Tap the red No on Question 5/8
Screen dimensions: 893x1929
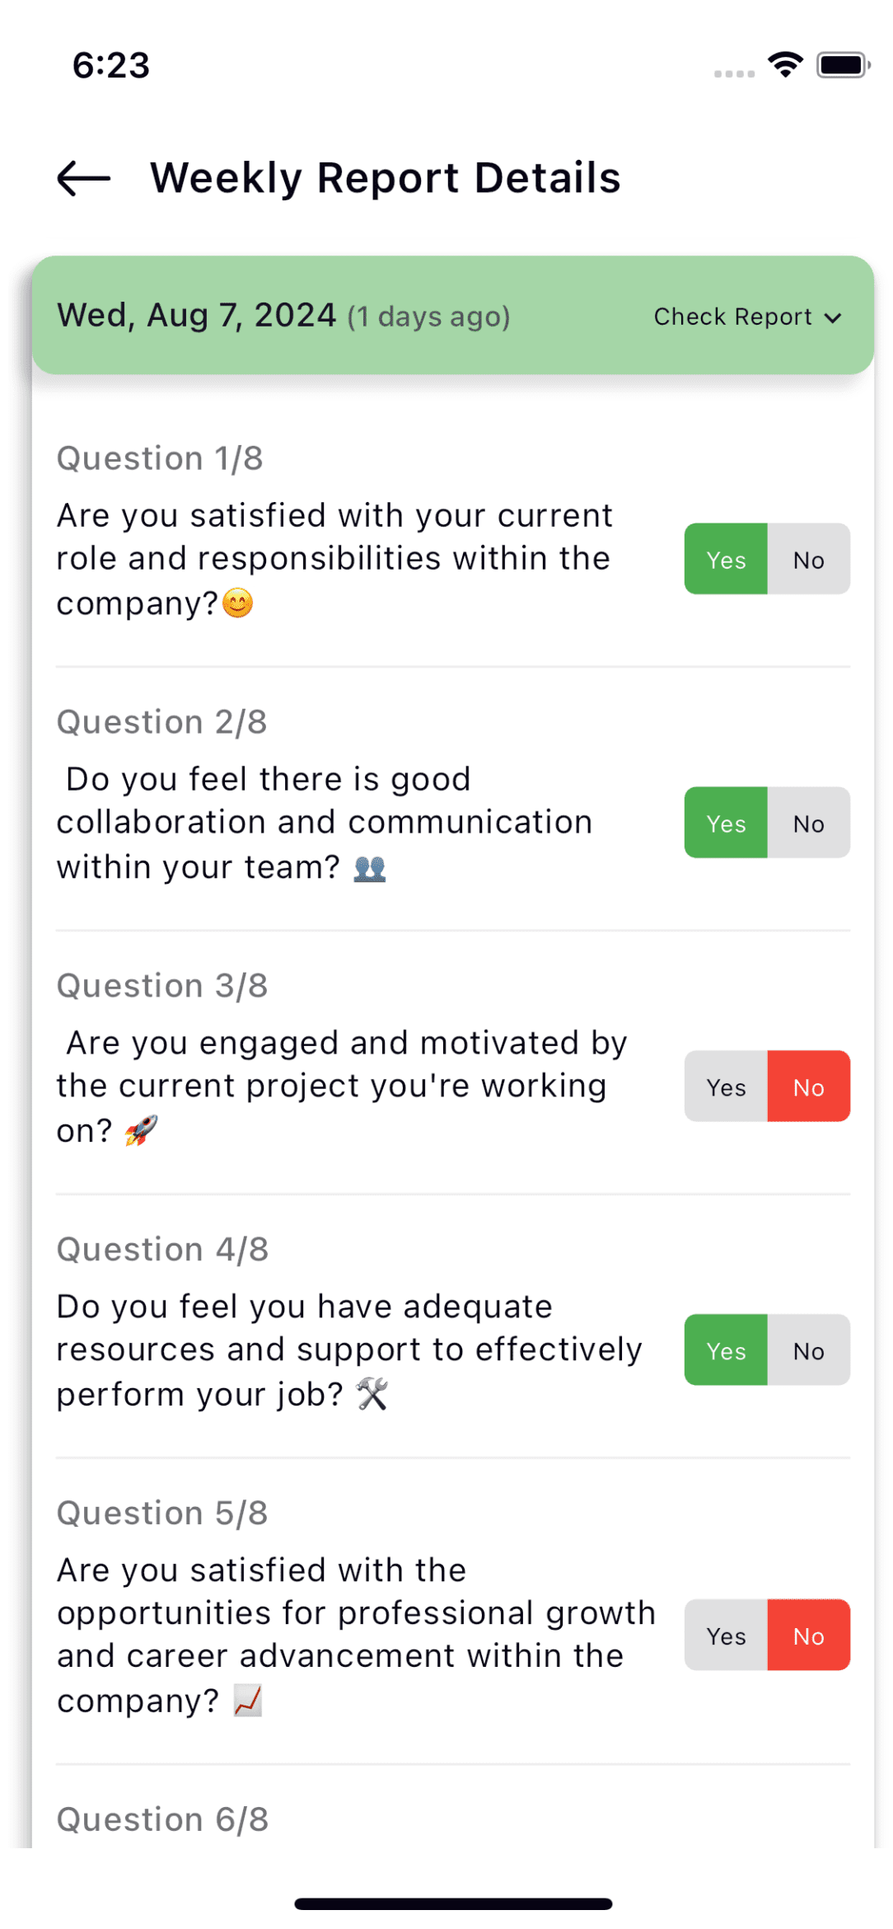pos(808,1636)
